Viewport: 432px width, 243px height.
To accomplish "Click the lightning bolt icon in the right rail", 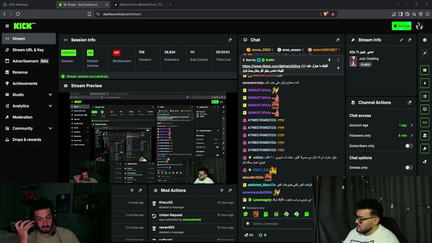I will (x=425, y=83).
